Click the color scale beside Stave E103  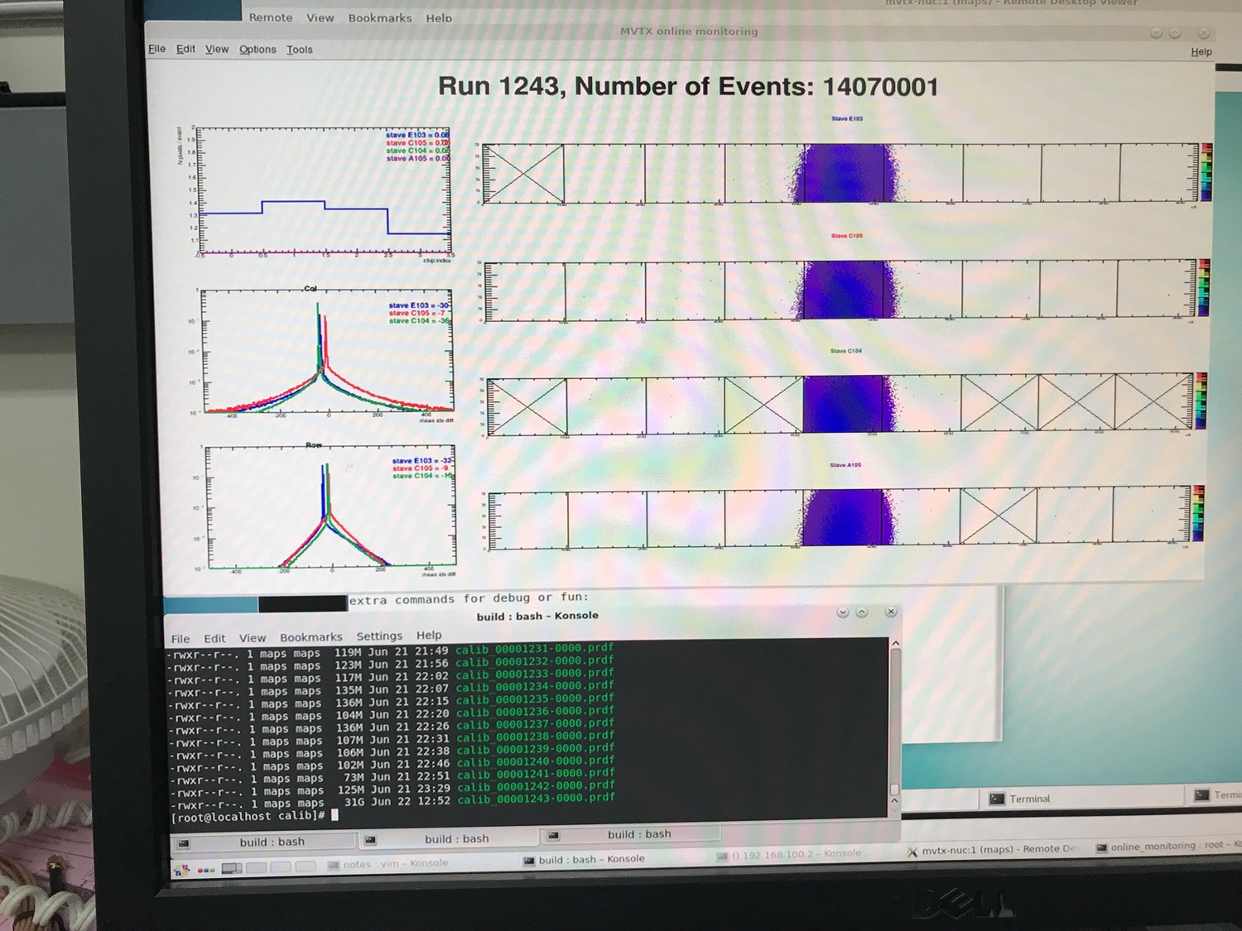1206,171
